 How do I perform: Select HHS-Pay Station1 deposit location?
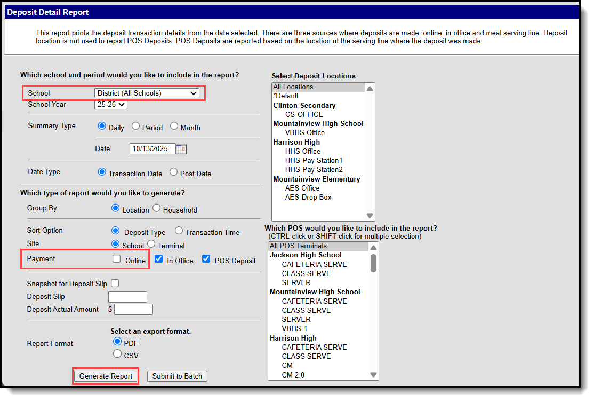point(313,160)
